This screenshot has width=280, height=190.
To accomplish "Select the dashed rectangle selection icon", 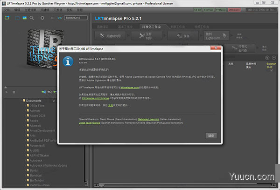I will (x=18, y=18).
